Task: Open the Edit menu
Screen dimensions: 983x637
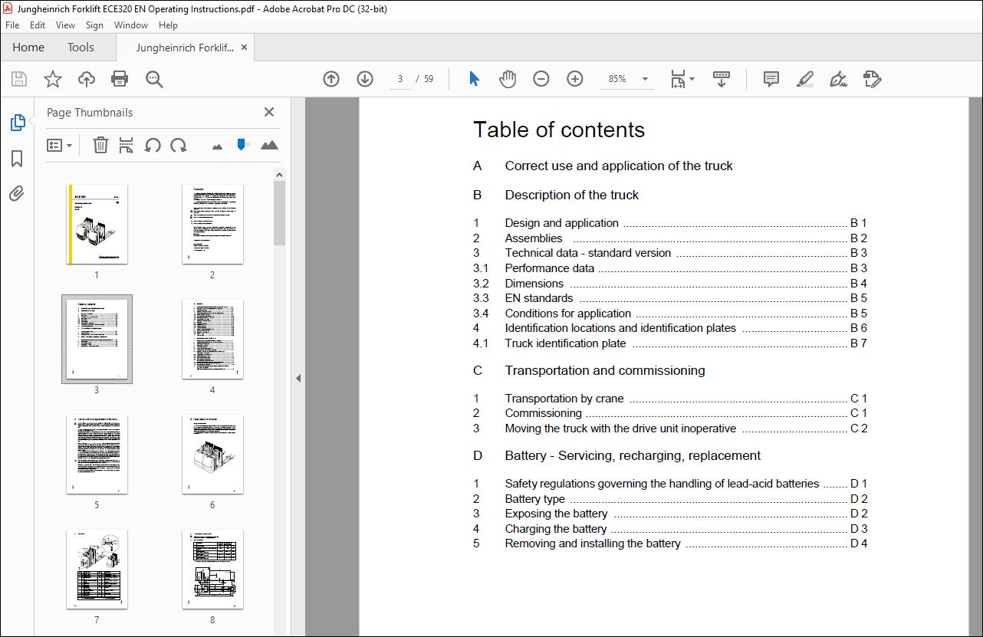Action: point(38,25)
